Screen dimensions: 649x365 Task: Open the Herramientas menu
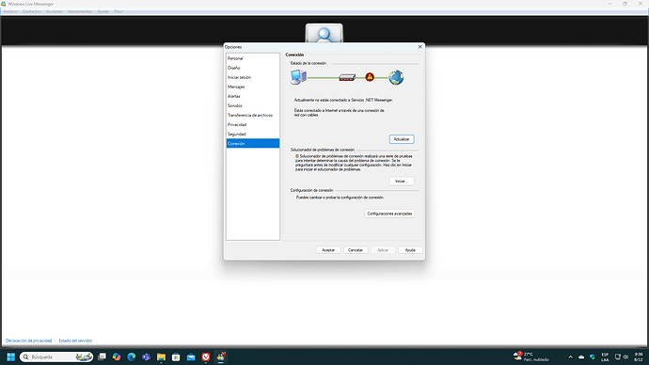80,11
